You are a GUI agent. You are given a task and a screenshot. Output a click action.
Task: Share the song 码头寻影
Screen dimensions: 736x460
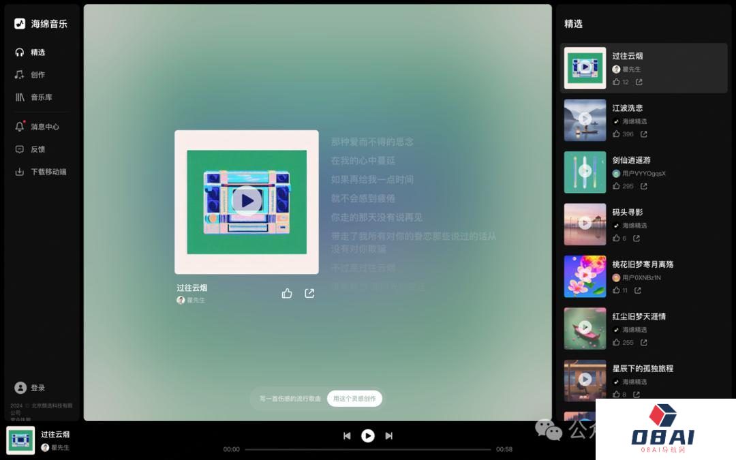637,239
